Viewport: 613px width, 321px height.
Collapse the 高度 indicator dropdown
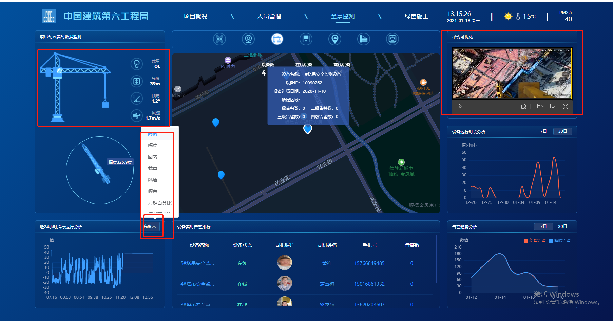[151, 227]
